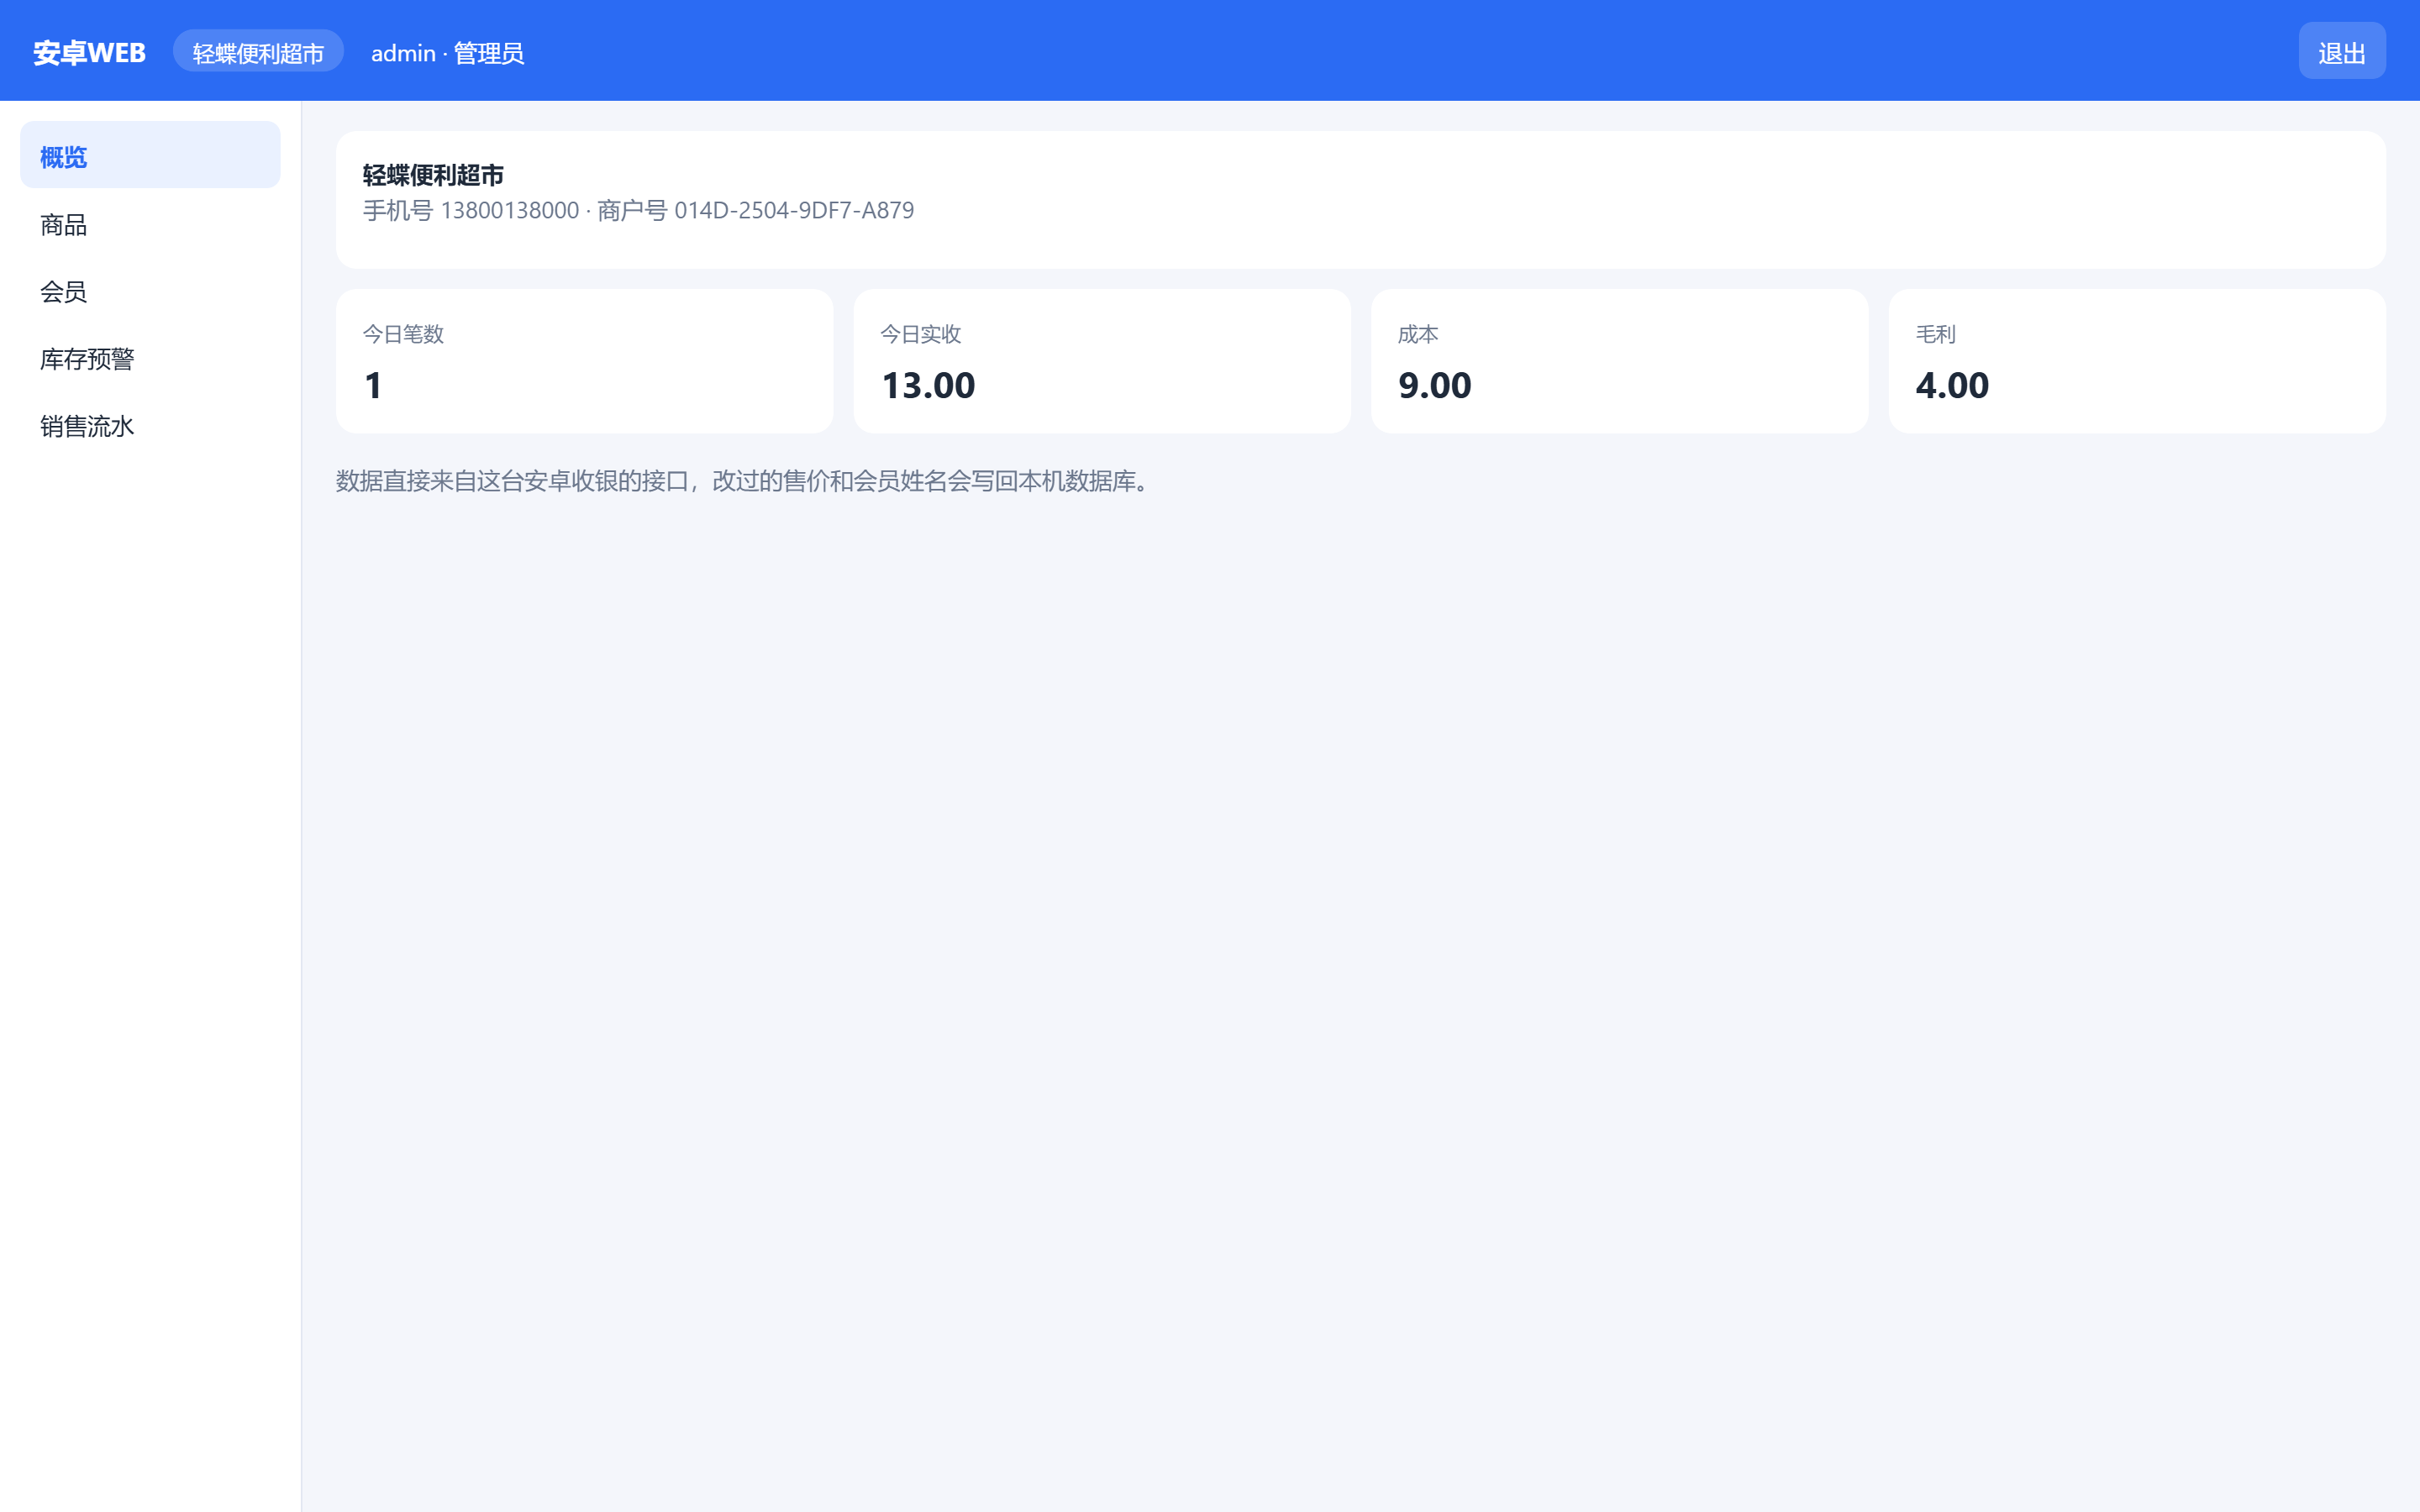Viewport: 2420px width, 1512px height.
Task: Select the 今日笔数 card value 1
Action: (373, 386)
